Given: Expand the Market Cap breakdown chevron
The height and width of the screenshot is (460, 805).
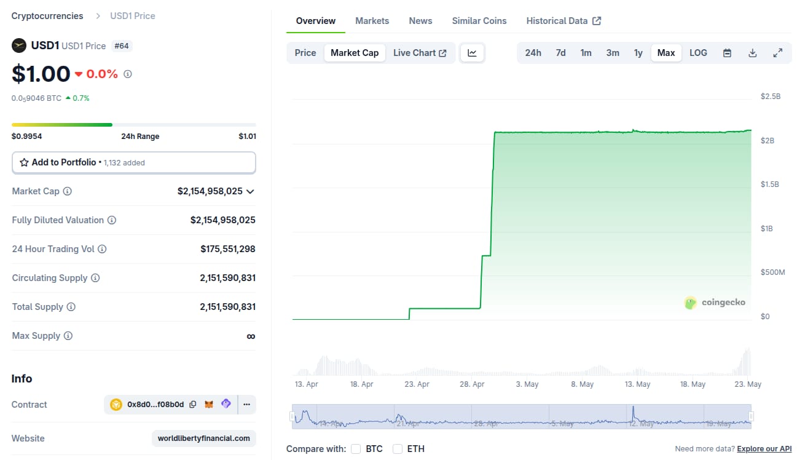Looking at the screenshot, I should pos(250,191).
